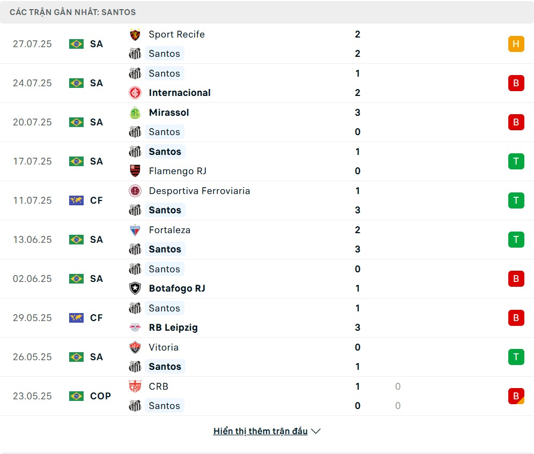Open the 27.07.25 Sport Recife match date
Viewport: 534px width, 454px height.
coord(32,44)
